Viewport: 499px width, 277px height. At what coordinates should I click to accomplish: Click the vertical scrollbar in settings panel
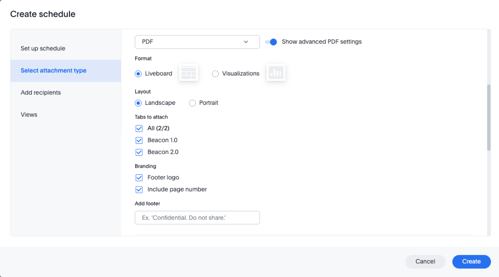489,117
